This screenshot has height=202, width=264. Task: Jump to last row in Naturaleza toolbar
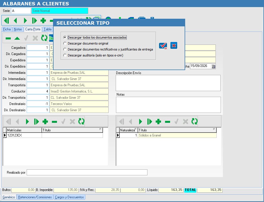click(149, 121)
